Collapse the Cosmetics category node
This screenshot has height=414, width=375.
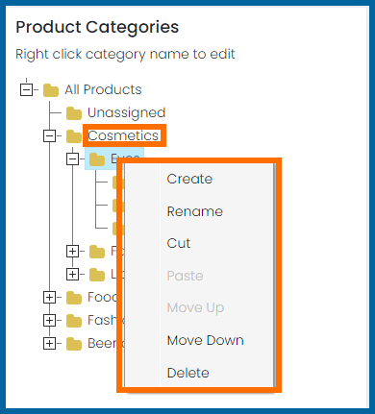49,136
